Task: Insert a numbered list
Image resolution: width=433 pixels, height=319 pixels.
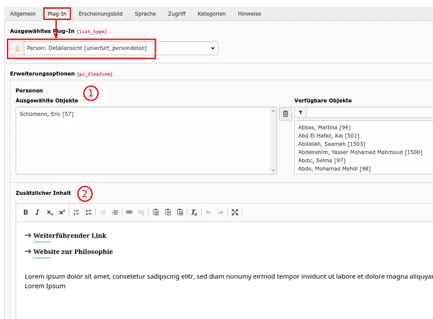Action: coord(77,212)
